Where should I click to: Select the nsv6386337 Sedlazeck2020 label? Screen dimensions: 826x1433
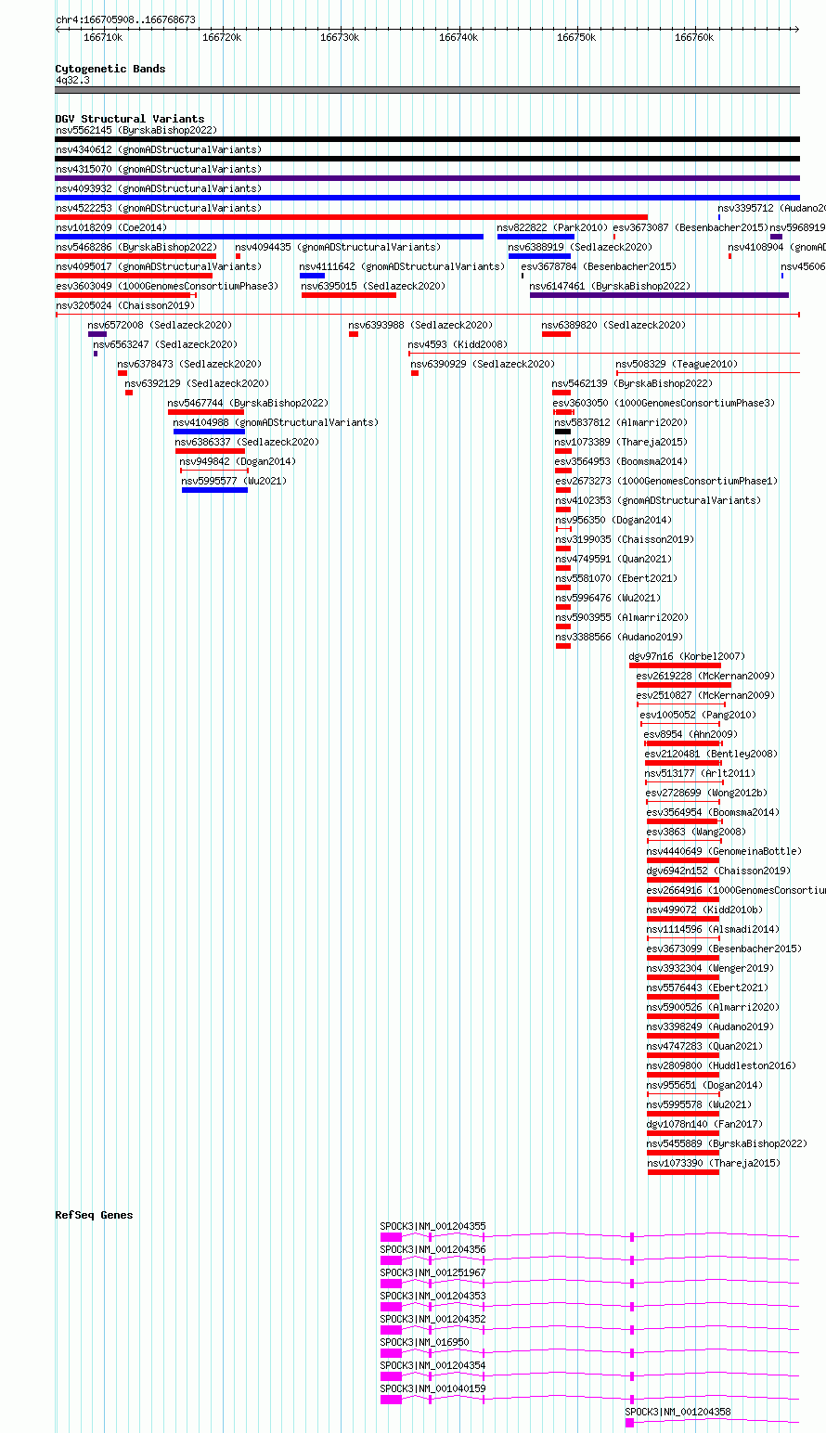pos(248,443)
